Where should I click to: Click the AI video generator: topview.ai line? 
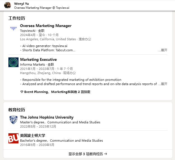pos(44,46)
